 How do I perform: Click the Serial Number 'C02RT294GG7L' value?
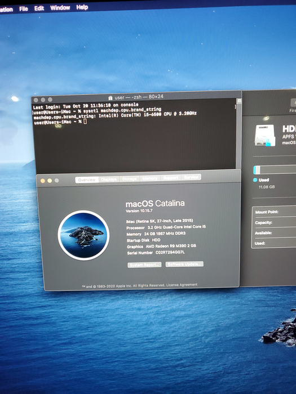pyautogui.click(x=170, y=252)
